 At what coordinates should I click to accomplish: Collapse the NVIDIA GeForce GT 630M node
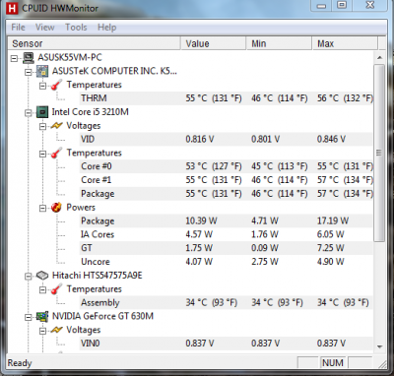[x=29, y=317]
